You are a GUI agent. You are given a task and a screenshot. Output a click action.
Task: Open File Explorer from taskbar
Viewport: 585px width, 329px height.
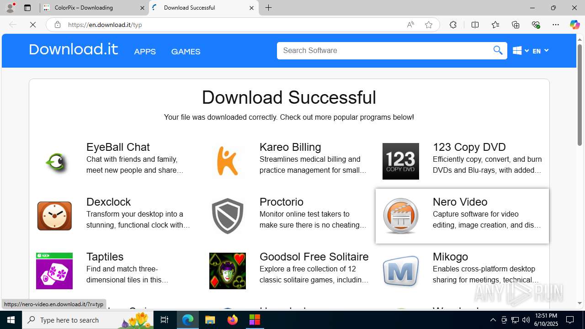[x=210, y=320]
